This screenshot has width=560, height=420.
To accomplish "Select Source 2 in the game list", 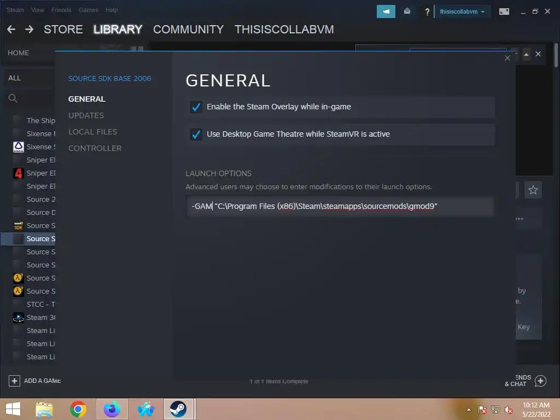I will click(40, 200).
